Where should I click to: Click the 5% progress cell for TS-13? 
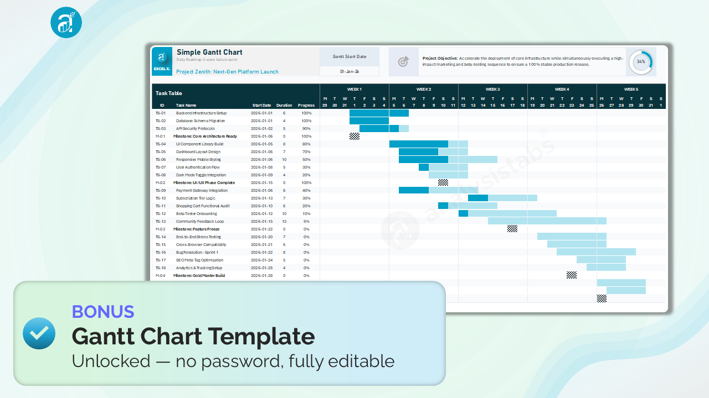point(306,221)
